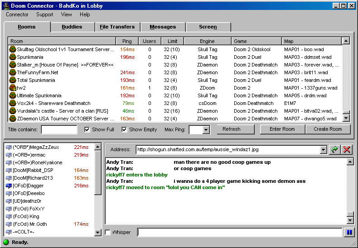The image size is (358, 248).
Task: Click the user icon beside [DooM]Richard213
Action: [9, 178]
